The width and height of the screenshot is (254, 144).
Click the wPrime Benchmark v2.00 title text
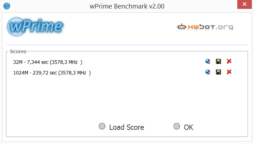127,6
